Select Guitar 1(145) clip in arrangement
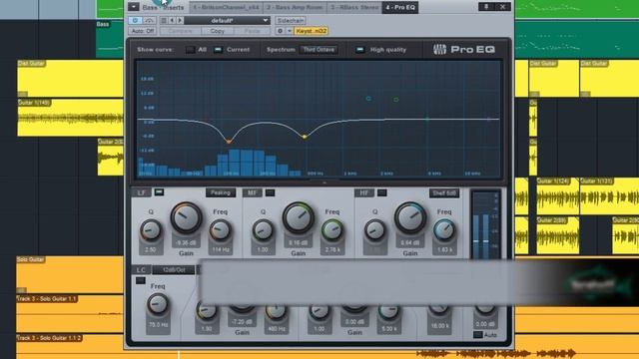Viewport: 639px width, 359px height. click(70, 118)
